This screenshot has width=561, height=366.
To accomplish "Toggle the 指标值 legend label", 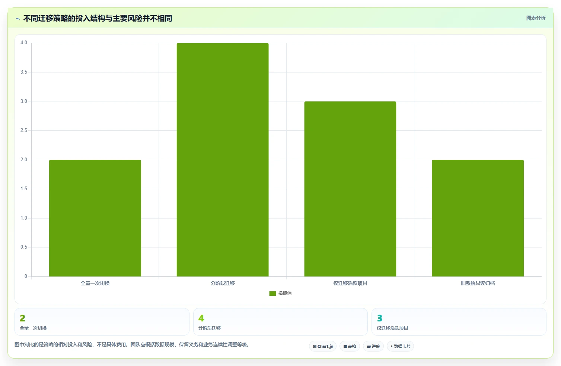I will coord(285,293).
